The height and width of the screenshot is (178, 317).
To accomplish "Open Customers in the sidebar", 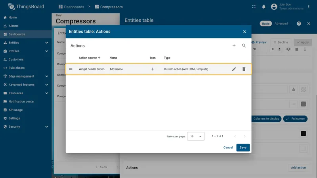I will tap(26, 60).
